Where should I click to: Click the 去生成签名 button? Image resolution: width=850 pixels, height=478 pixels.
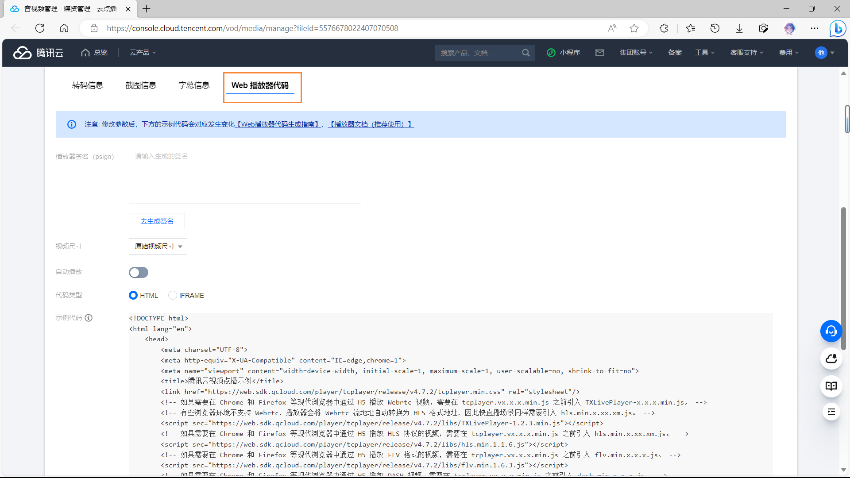tap(157, 221)
